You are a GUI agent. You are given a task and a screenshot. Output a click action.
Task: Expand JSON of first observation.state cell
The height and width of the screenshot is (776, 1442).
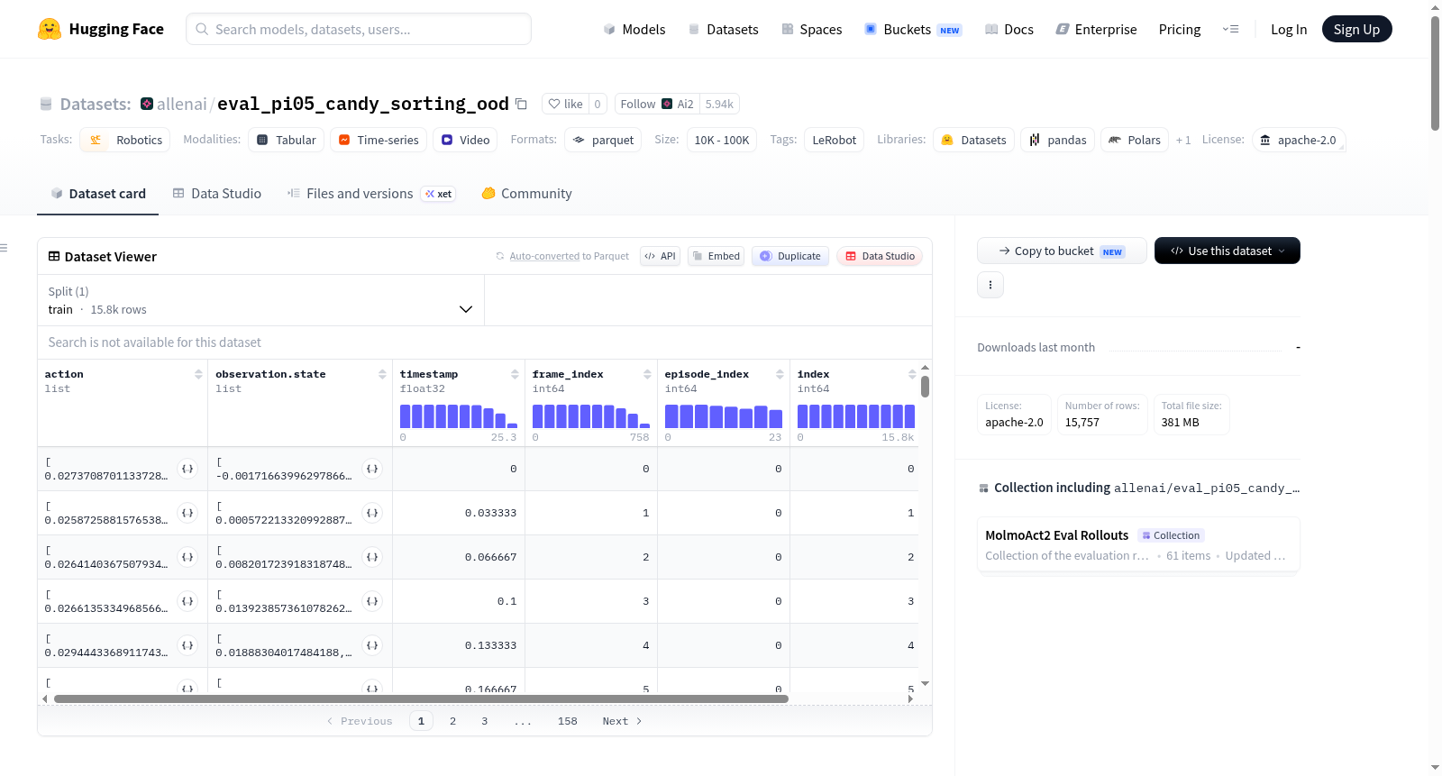point(372,469)
